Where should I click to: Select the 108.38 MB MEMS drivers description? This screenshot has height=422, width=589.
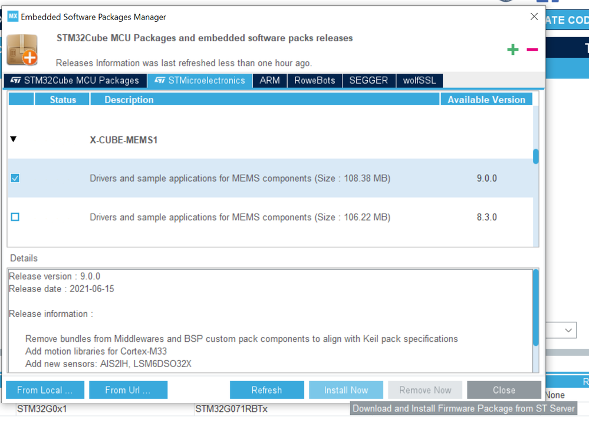point(240,178)
